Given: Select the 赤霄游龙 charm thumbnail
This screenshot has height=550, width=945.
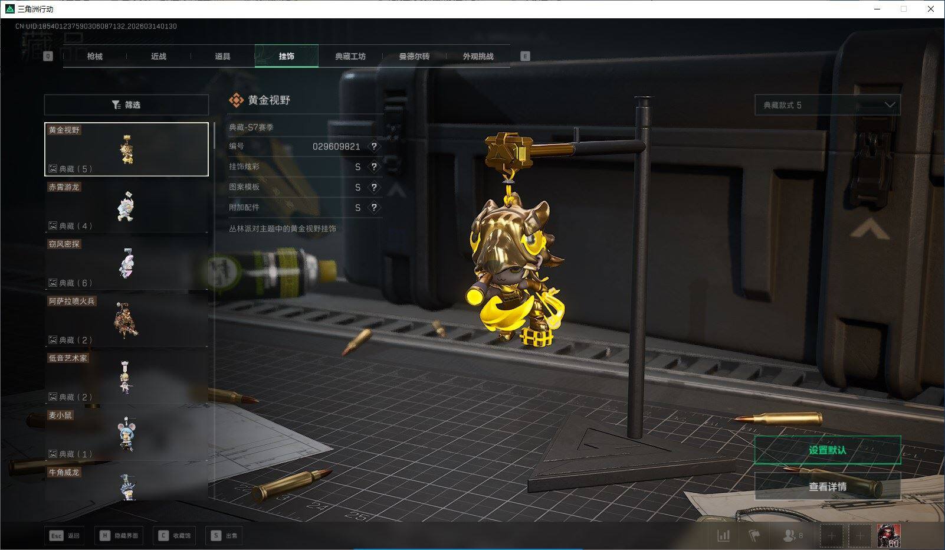Looking at the screenshot, I should click(x=126, y=207).
